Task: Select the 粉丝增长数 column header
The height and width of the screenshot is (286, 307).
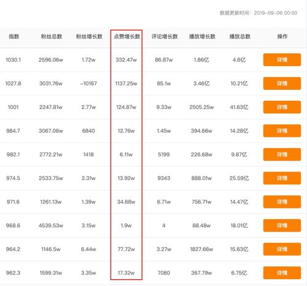Action: point(89,37)
